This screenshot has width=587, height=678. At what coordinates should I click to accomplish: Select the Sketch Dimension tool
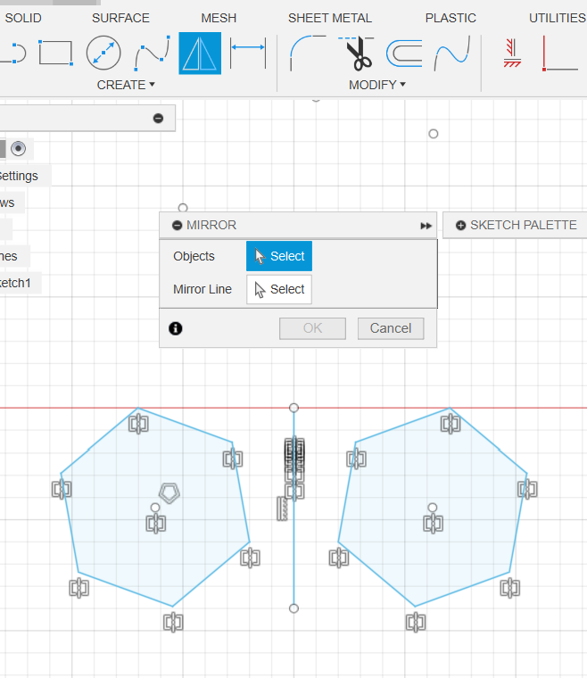click(x=248, y=54)
